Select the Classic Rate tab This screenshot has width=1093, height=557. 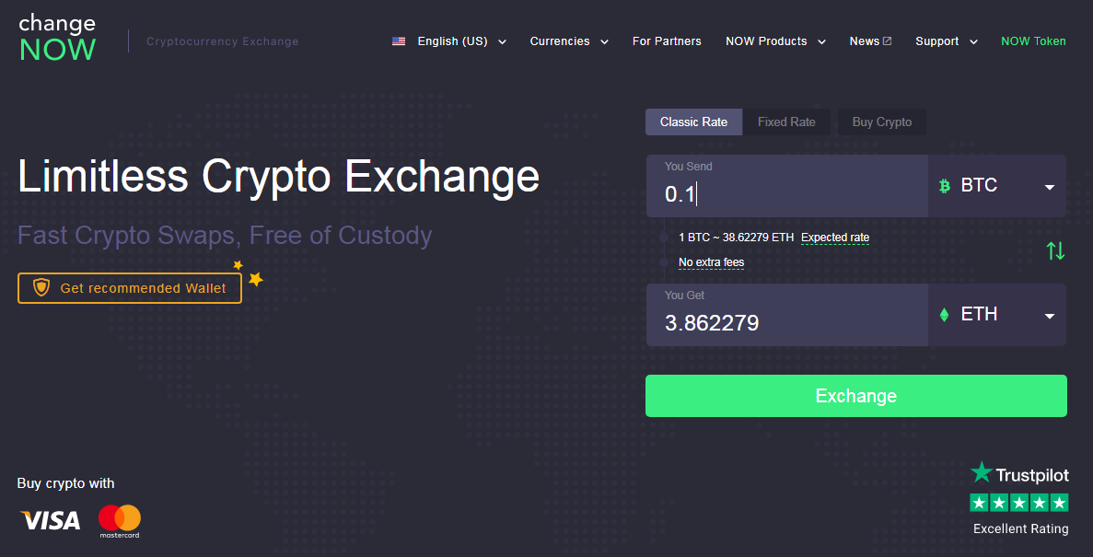pos(693,122)
